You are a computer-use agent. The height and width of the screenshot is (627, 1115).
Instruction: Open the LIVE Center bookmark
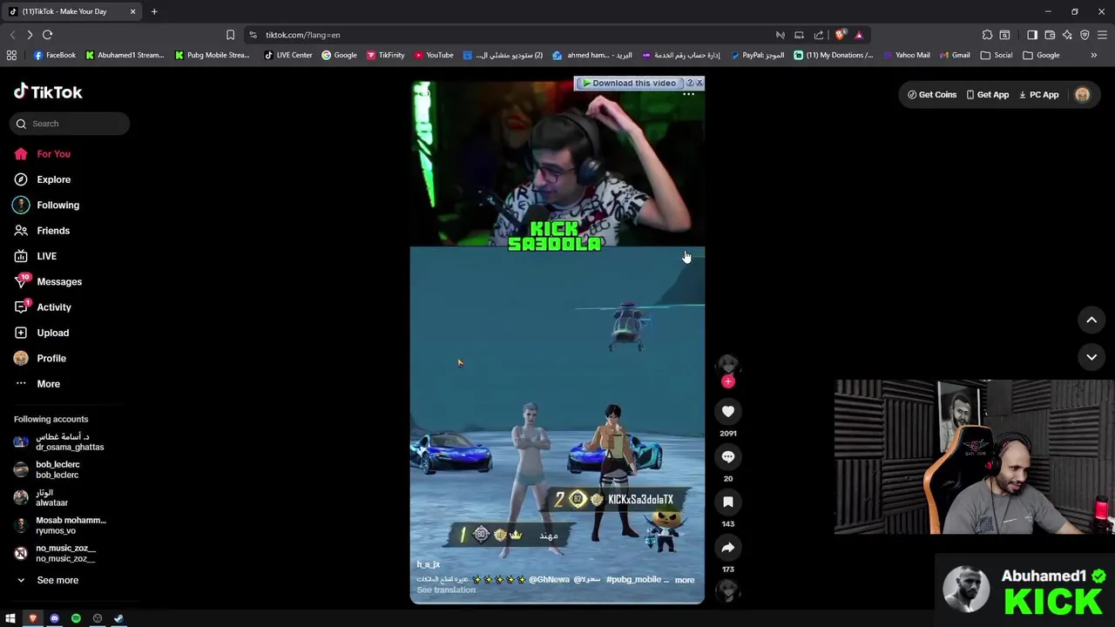pyautogui.click(x=287, y=55)
